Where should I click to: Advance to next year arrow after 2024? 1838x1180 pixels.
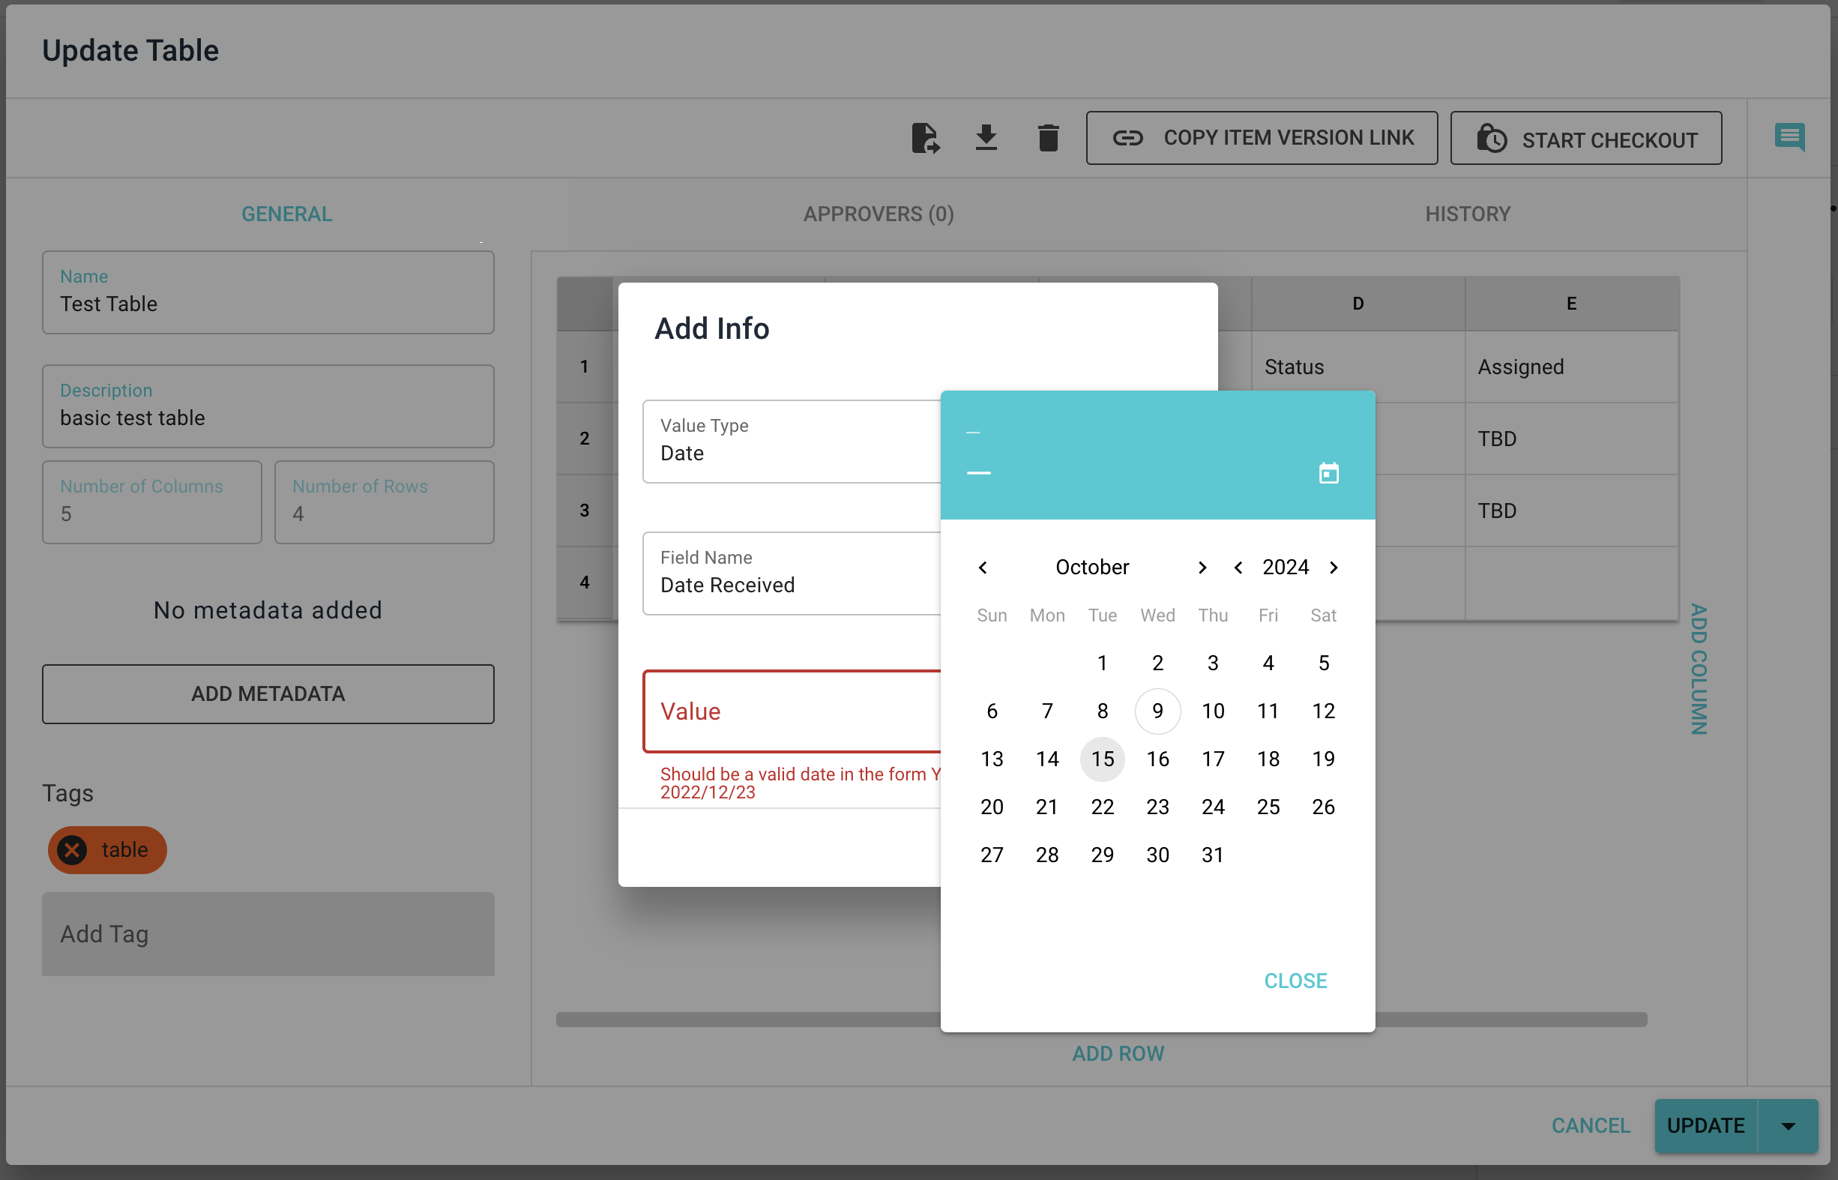pyautogui.click(x=1334, y=567)
